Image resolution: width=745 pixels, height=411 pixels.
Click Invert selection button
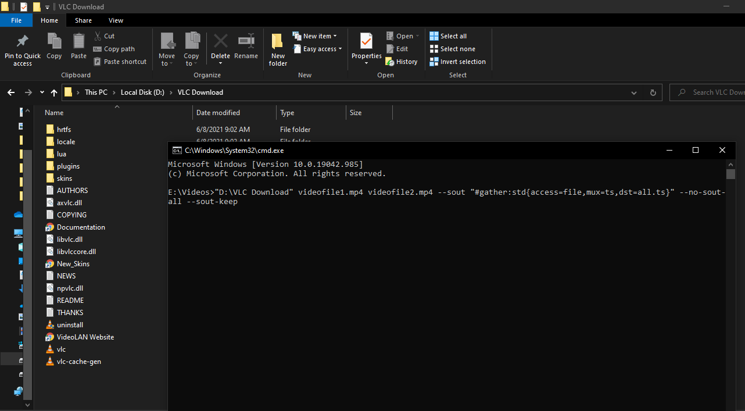(x=457, y=62)
